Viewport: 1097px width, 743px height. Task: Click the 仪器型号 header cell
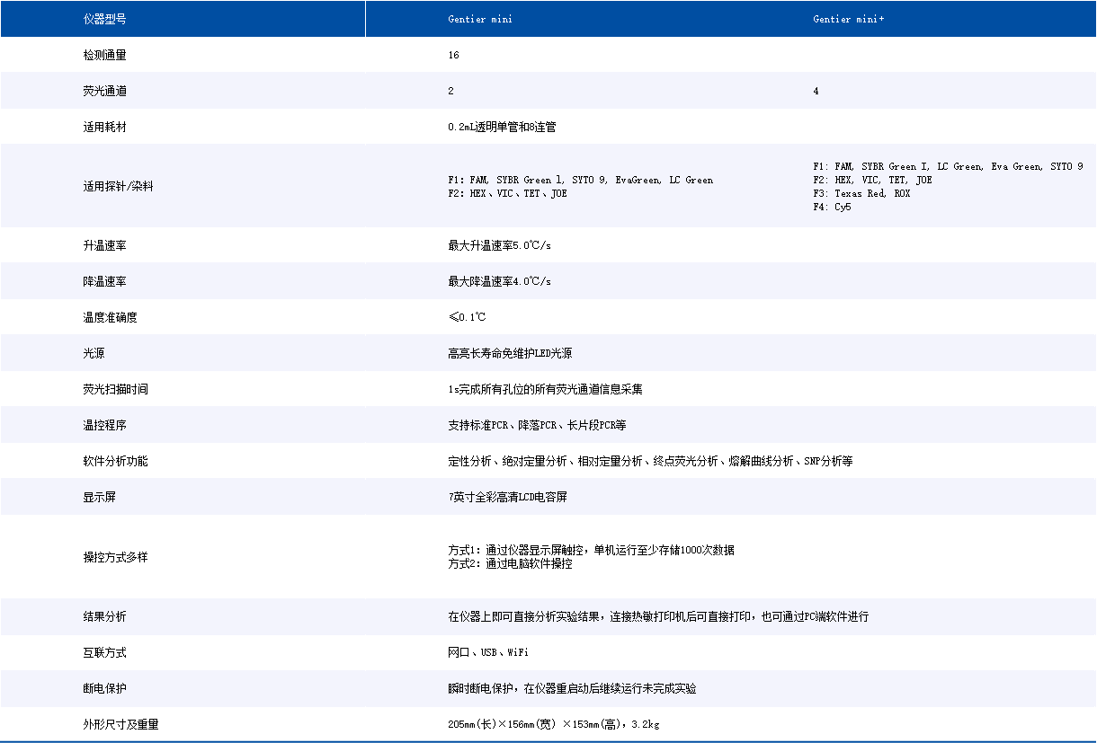104,19
